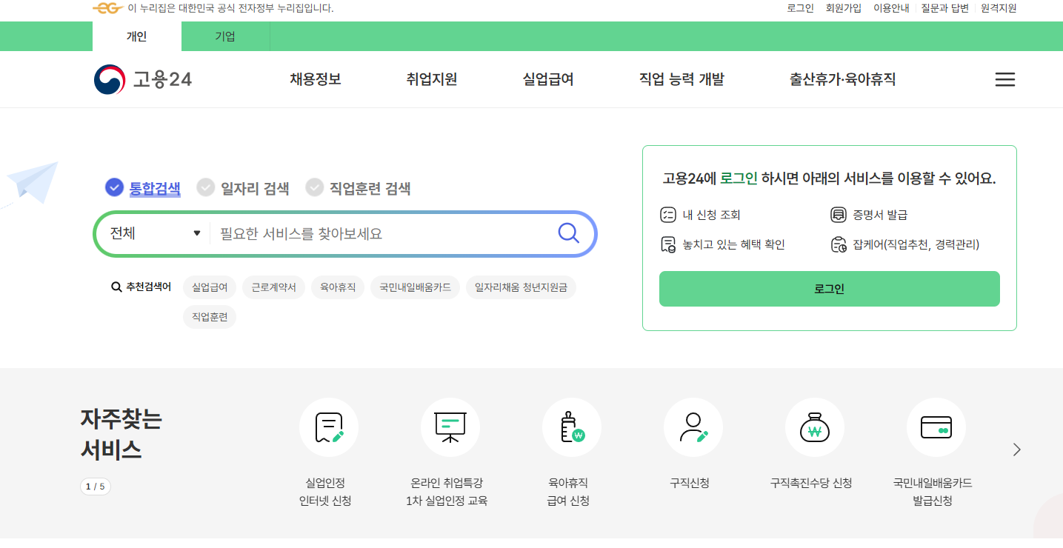Select the 통합검색 search option
The image size is (1063, 548).
(143, 188)
